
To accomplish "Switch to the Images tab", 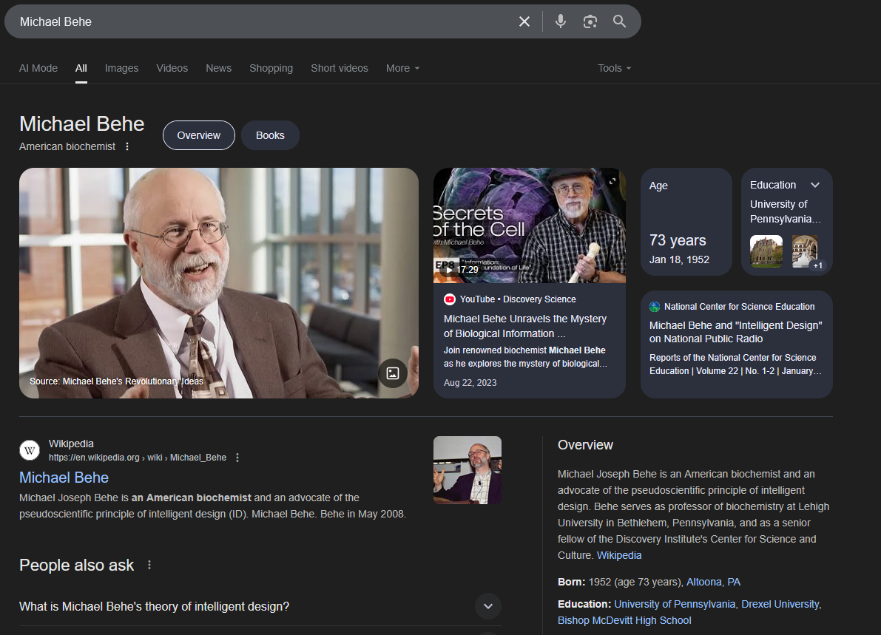I will pos(121,68).
